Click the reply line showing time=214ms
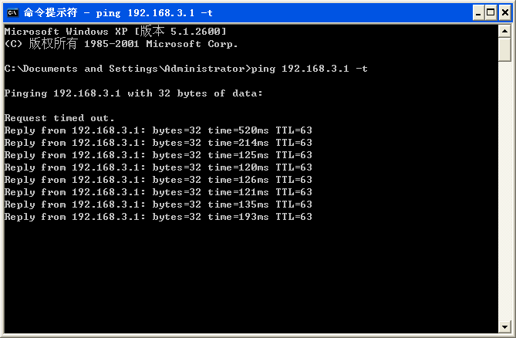516x338 pixels. point(158,143)
